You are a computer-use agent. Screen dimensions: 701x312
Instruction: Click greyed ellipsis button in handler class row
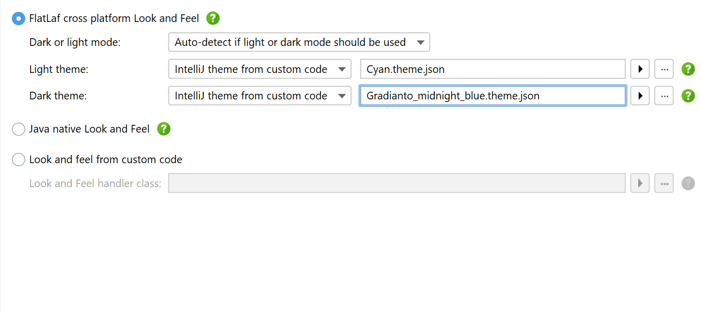664,183
